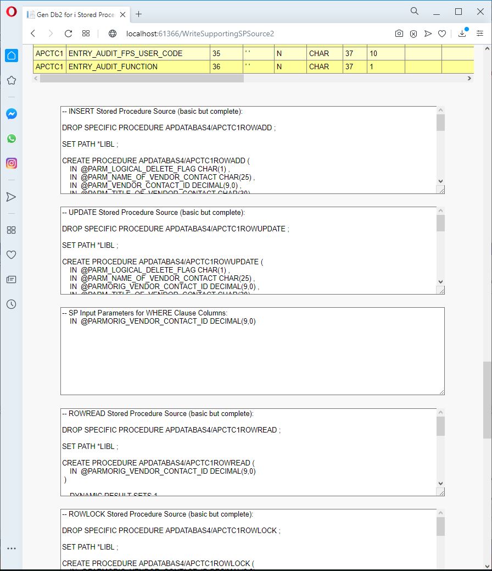The image size is (492, 571).
Task: Click CREATE PROCEDURE APCTC1ROWUPDATE line
Action: [163, 262]
